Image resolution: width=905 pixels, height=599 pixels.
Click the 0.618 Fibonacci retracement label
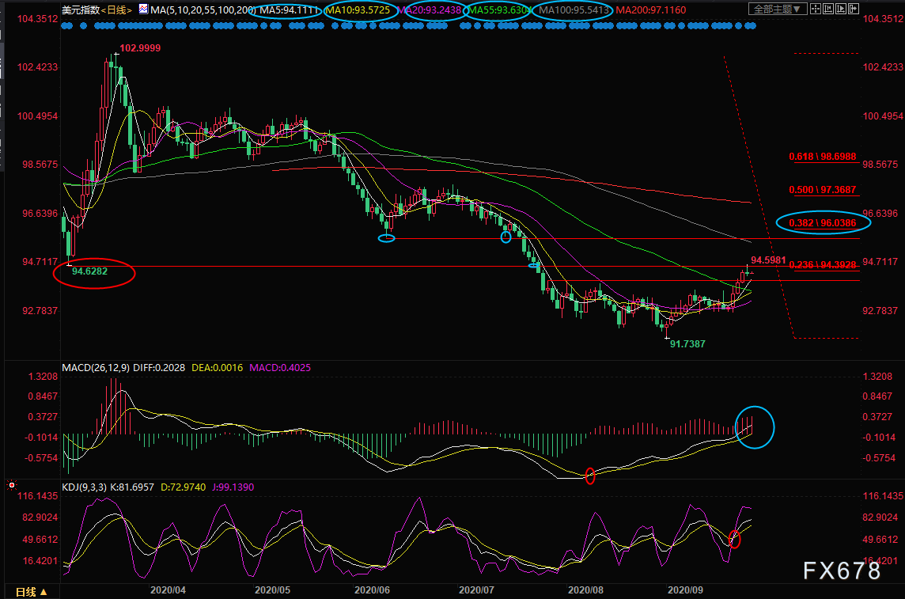(x=823, y=157)
